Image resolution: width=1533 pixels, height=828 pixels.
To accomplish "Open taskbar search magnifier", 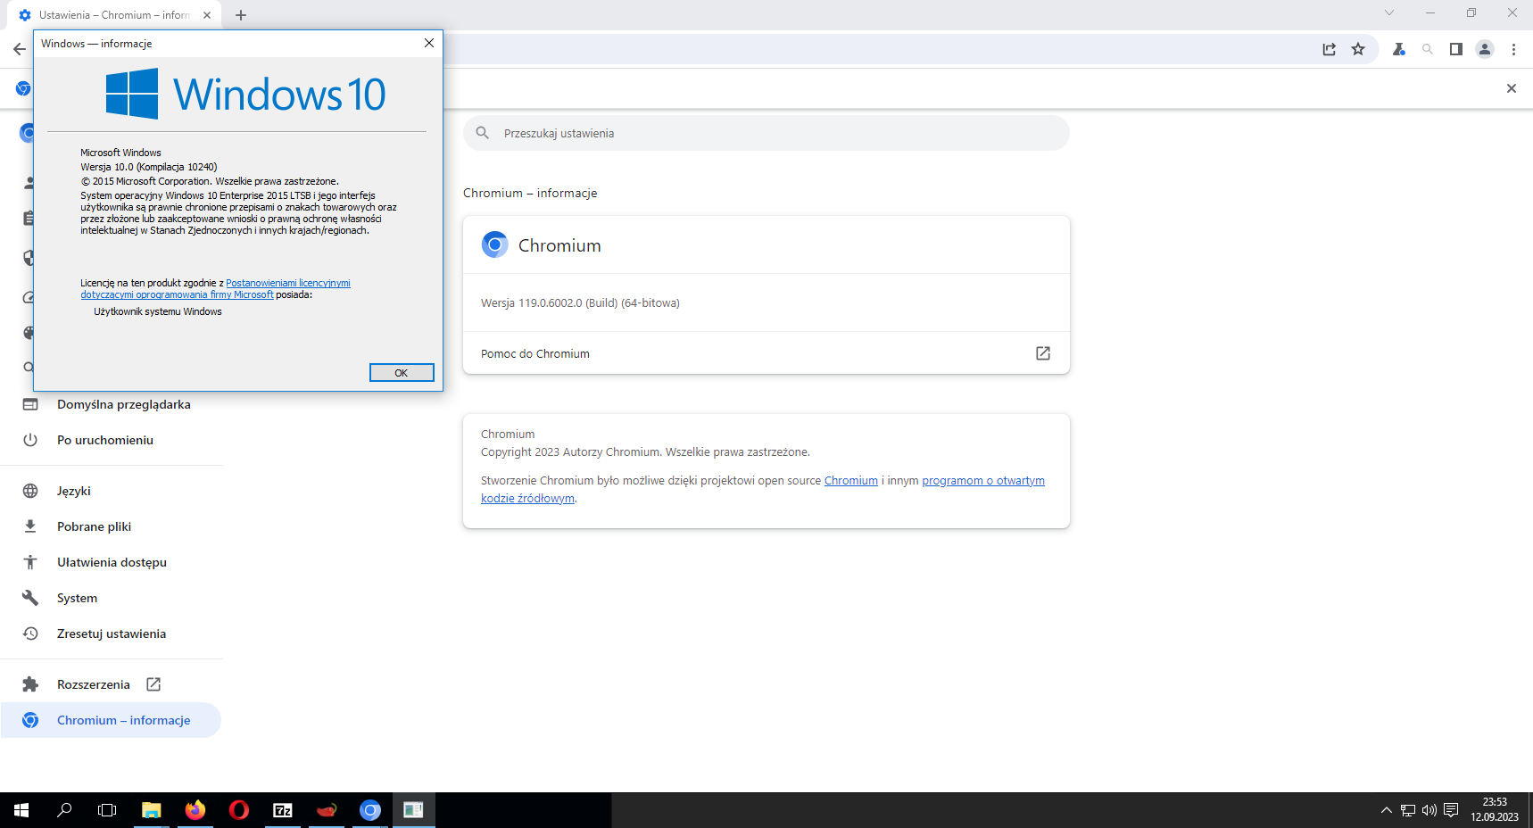I will click(64, 810).
